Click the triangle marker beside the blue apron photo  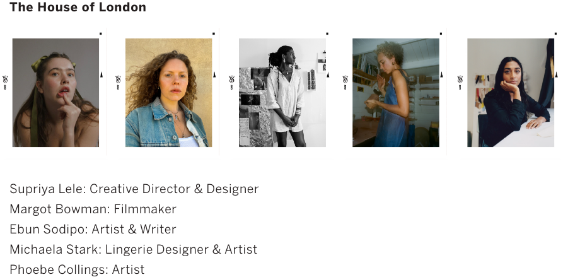[441, 74]
